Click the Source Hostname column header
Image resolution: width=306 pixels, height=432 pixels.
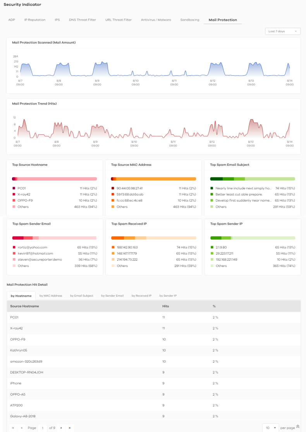pos(24,306)
